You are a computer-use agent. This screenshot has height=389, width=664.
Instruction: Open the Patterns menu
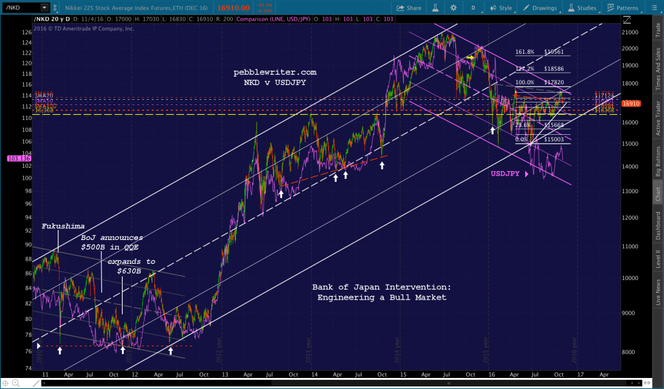point(622,8)
